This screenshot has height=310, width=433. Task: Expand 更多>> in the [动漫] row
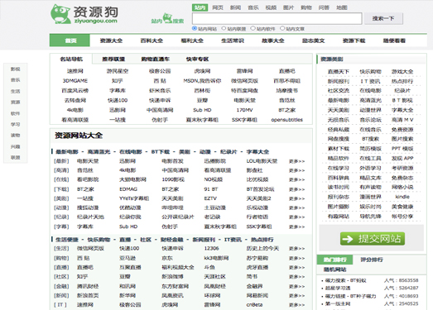(x=296, y=208)
